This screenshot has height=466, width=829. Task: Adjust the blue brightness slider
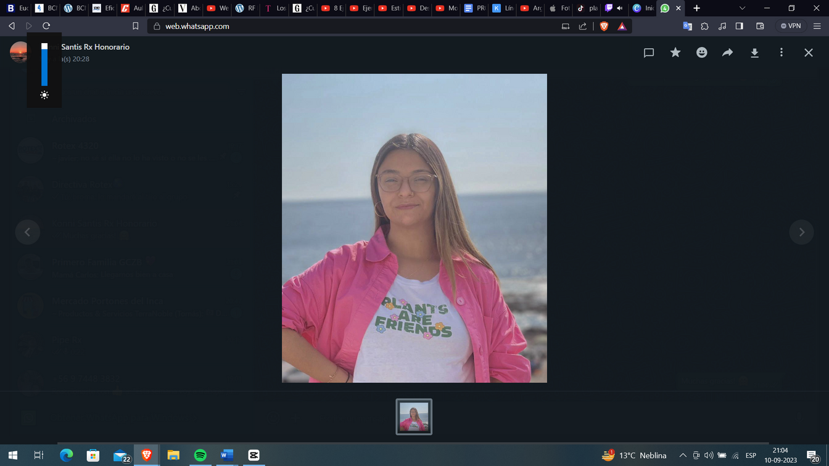(44, 65)
